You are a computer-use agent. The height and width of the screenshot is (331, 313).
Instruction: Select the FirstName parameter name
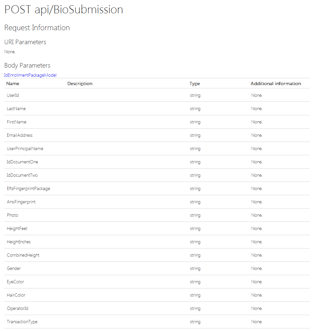[17, 122]
